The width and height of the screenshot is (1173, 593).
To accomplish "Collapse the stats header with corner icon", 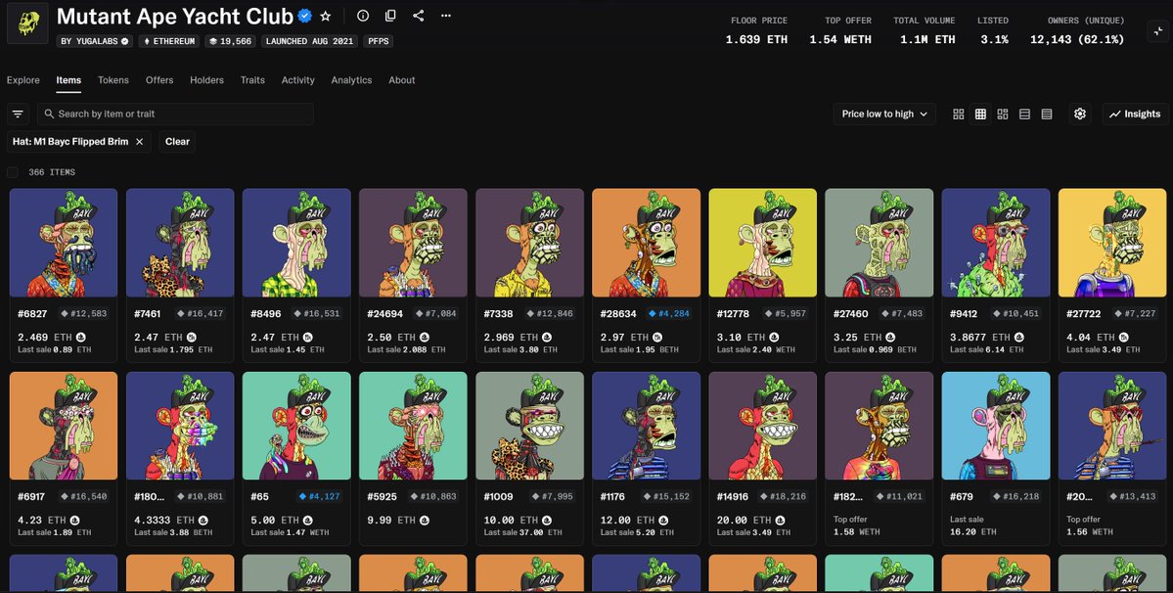I will pos(1158,30).
